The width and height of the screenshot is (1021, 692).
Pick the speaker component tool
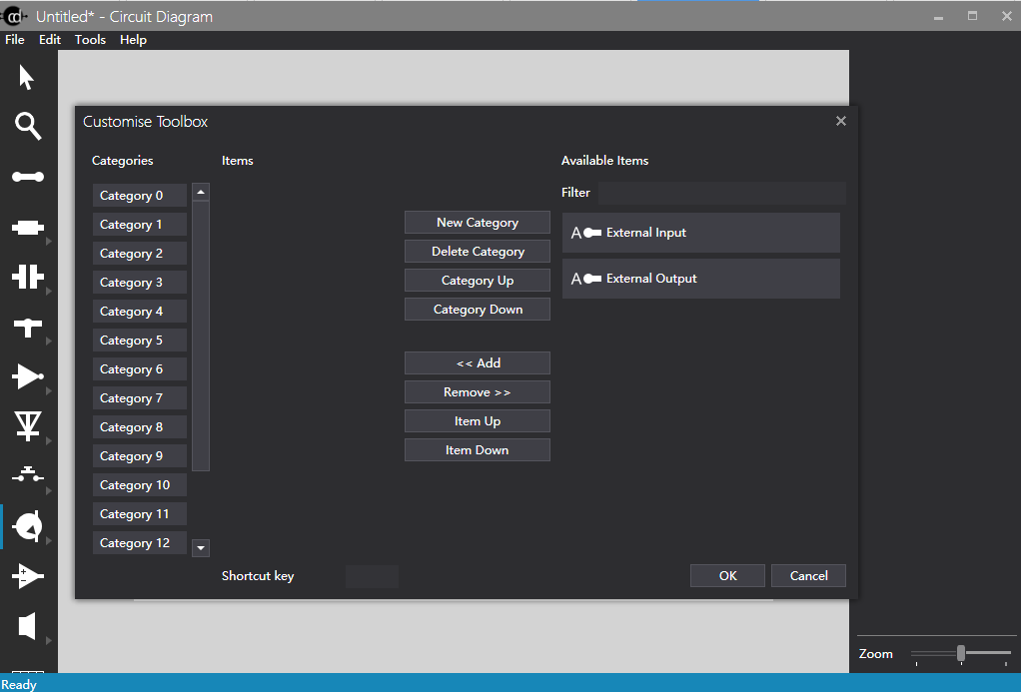[27, 626]
